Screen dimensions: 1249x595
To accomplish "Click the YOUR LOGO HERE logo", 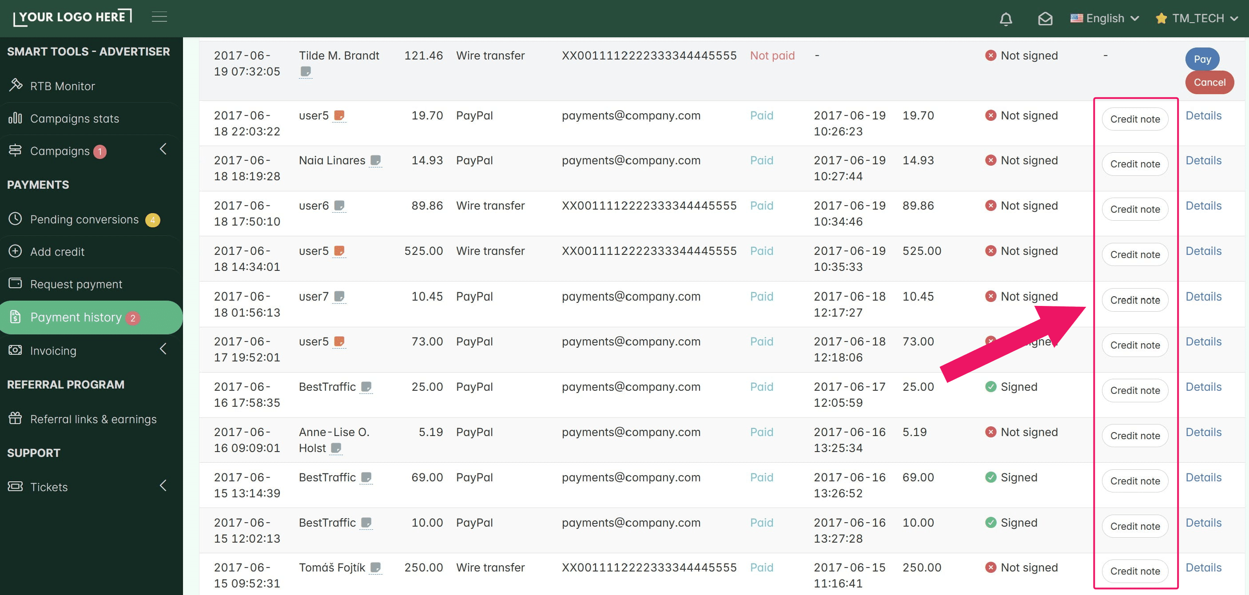I will 72,17.
